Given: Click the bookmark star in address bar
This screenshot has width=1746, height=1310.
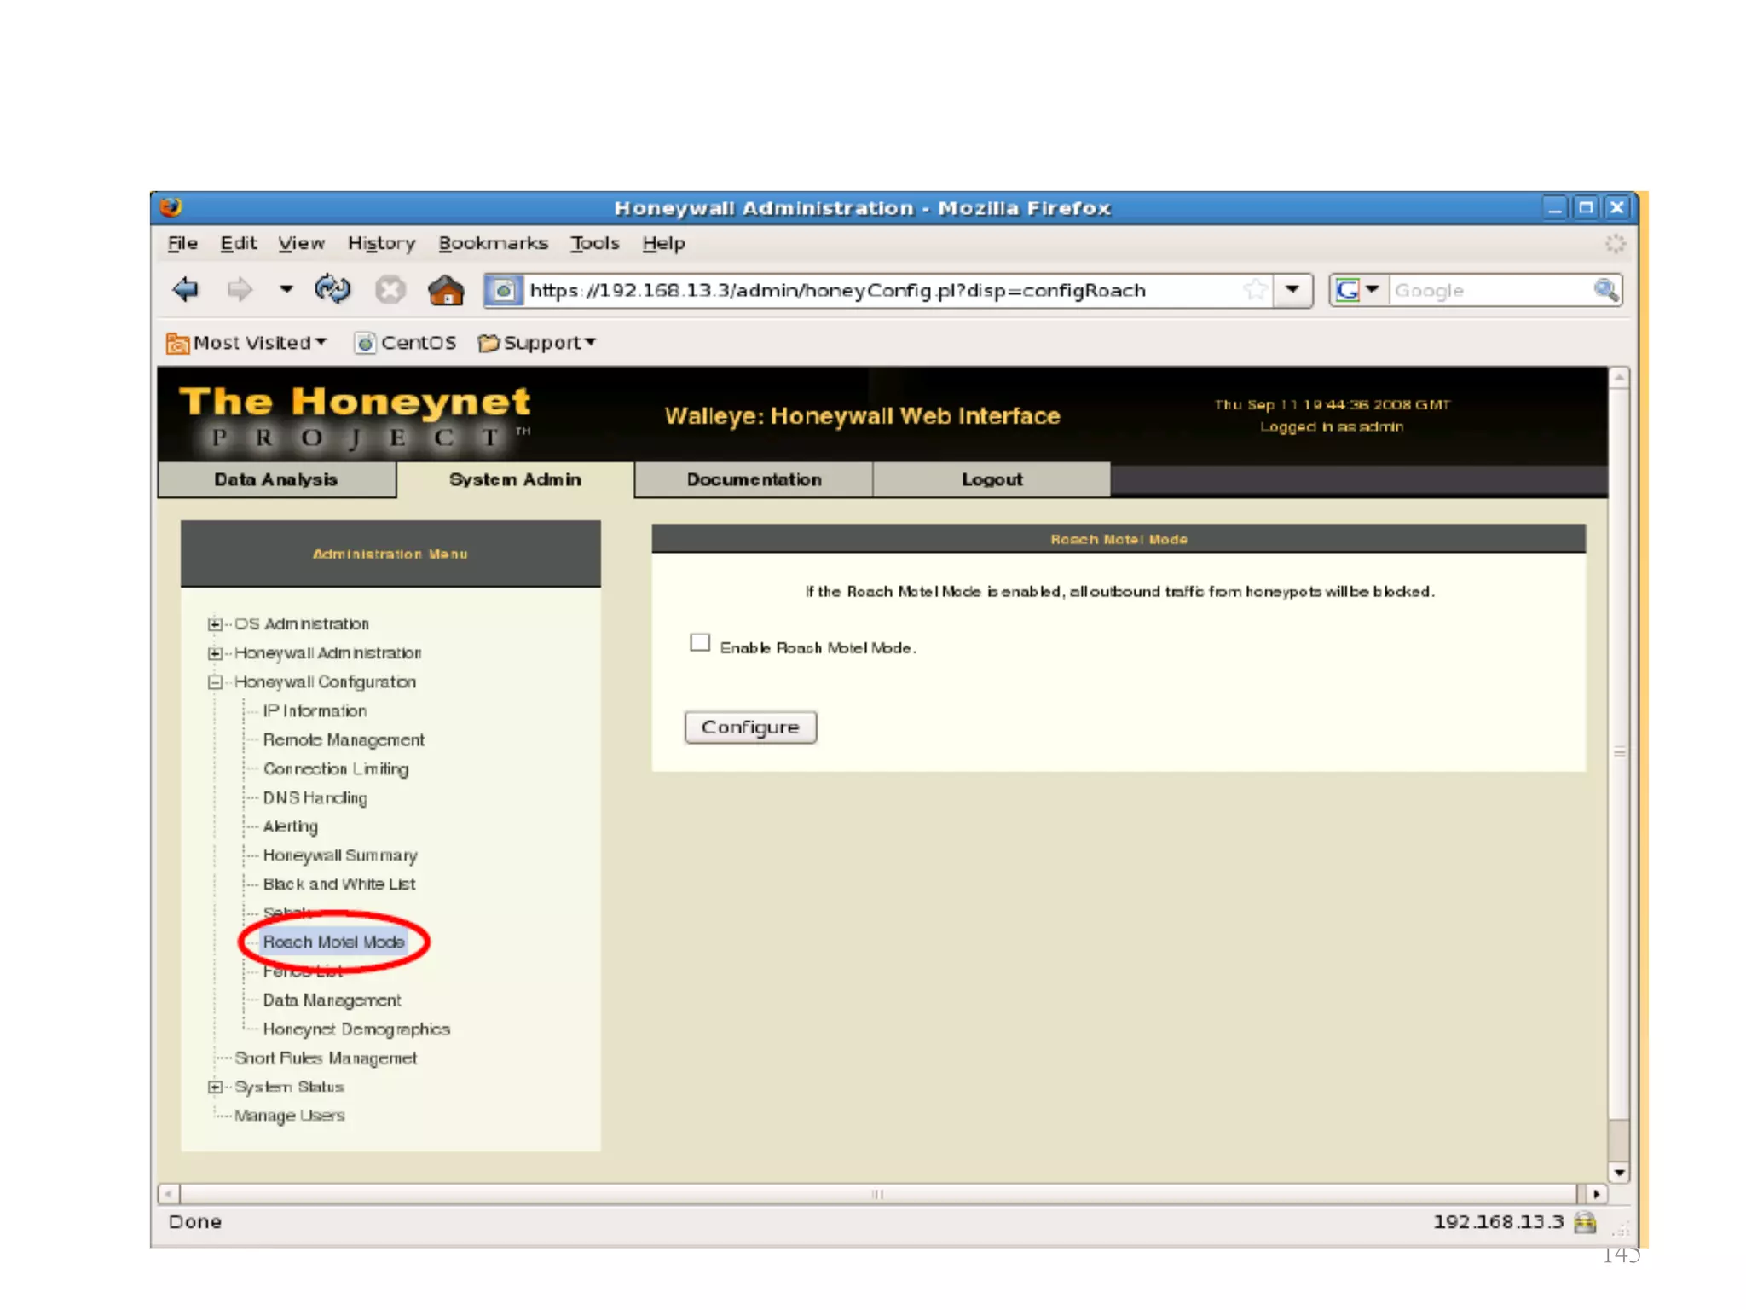Looking at the screenshot, I should tap(1255, 290).
